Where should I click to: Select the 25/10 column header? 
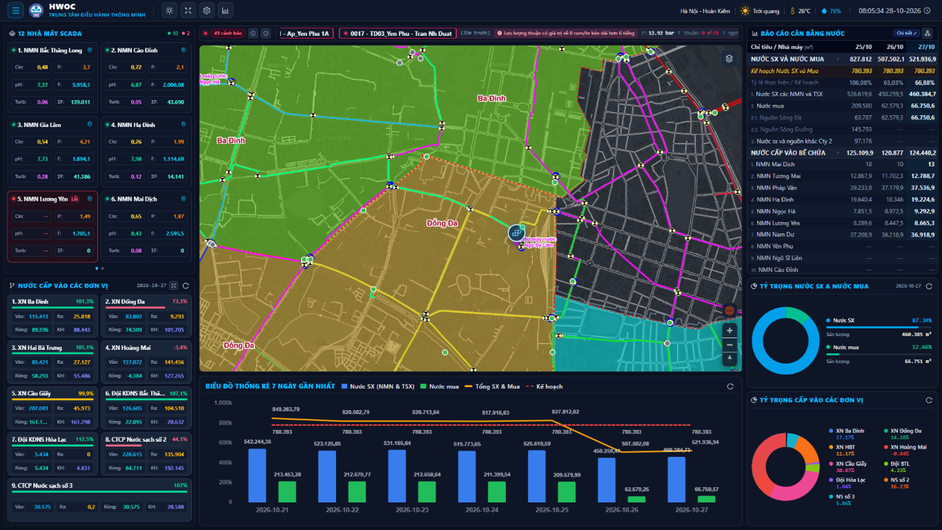864,47
